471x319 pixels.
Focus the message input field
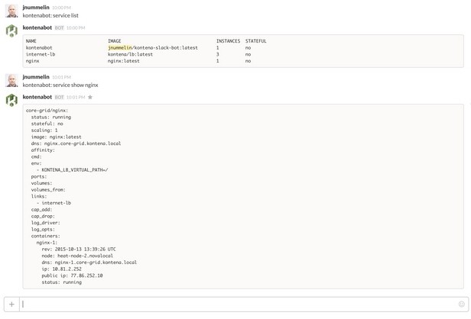click(x=237, y=304)
